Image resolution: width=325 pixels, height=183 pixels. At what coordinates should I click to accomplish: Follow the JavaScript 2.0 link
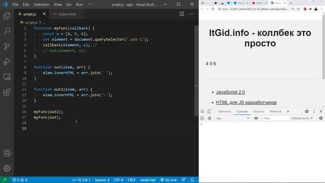point(230,92)
